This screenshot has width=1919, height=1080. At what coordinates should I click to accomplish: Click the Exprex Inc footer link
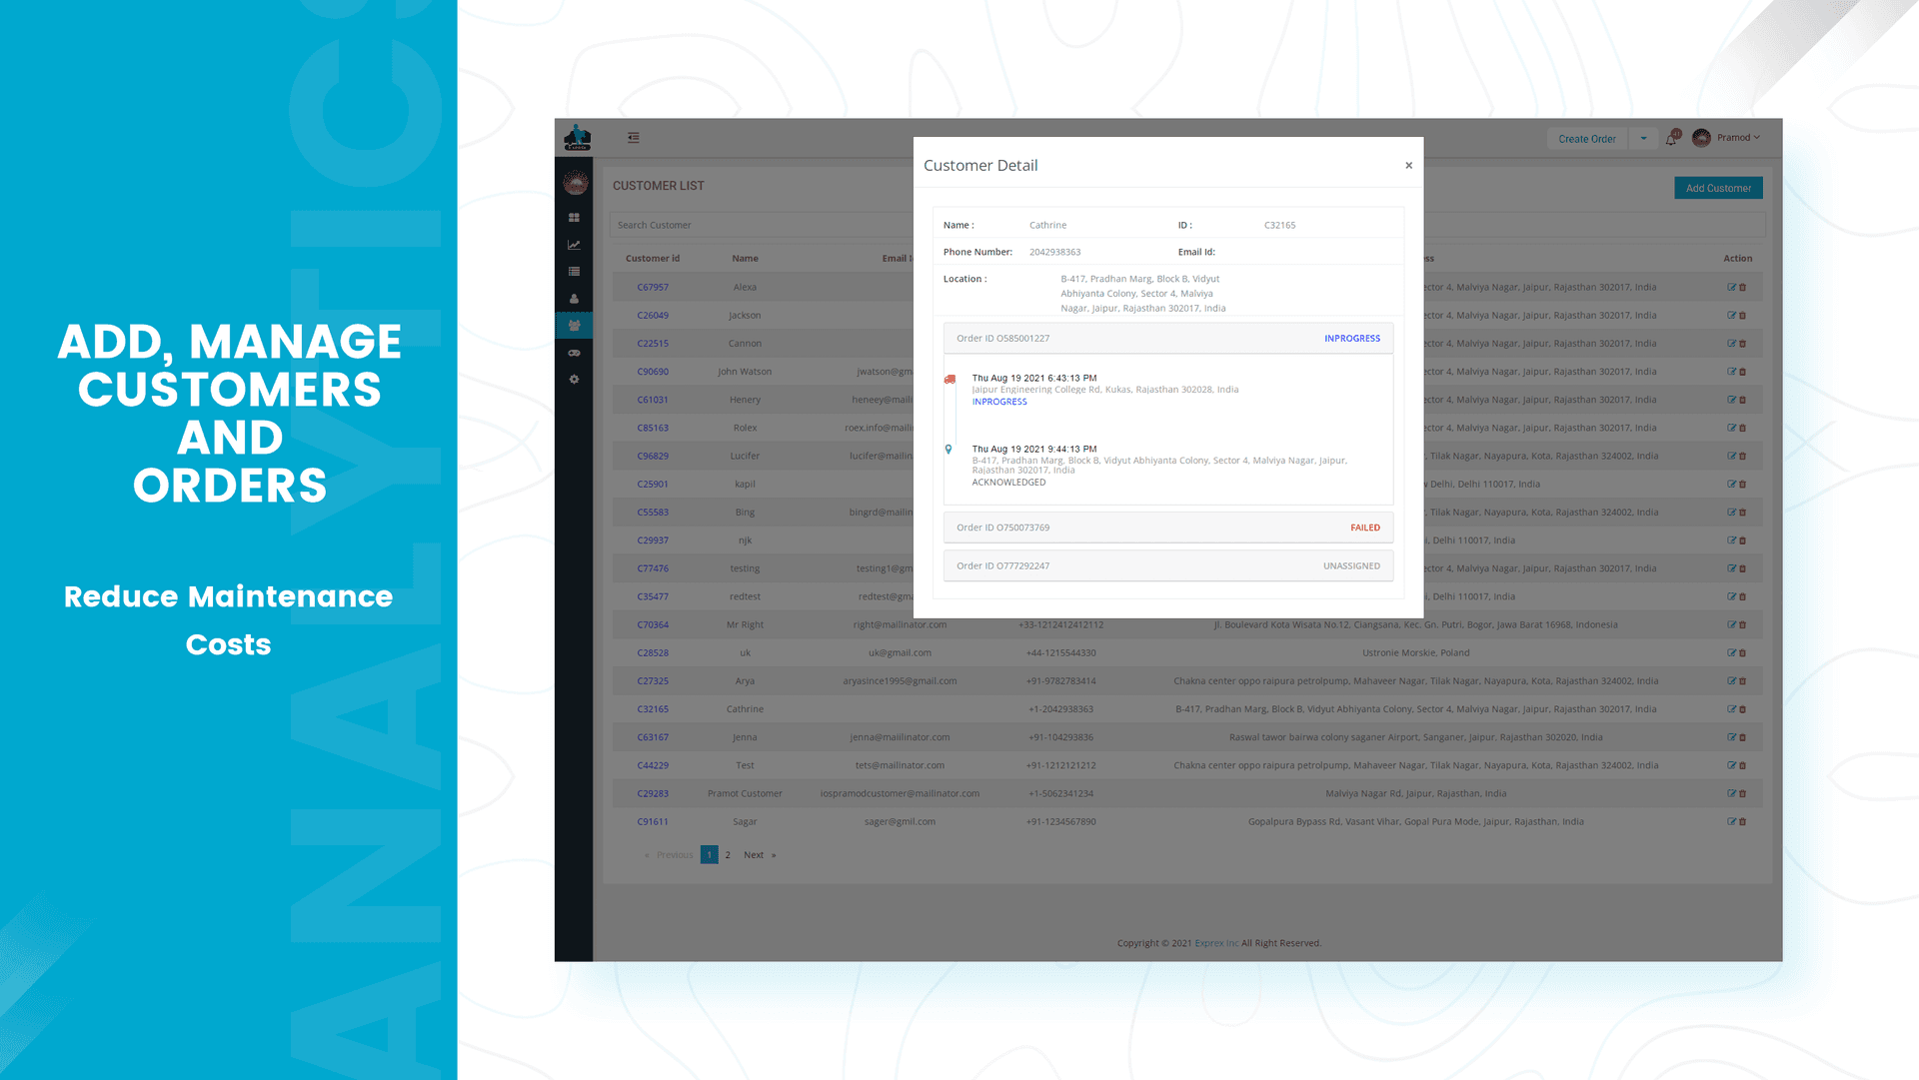click(1216, 943)
